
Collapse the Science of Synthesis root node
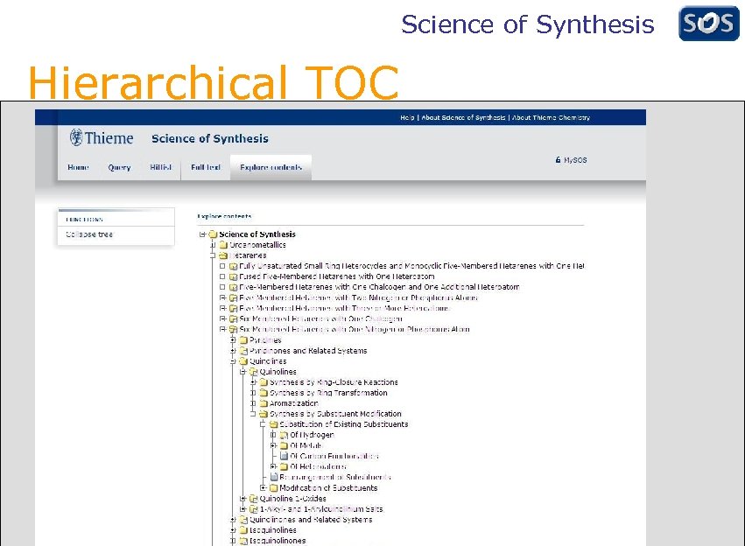pyautogui.click(x=202, y=234)
